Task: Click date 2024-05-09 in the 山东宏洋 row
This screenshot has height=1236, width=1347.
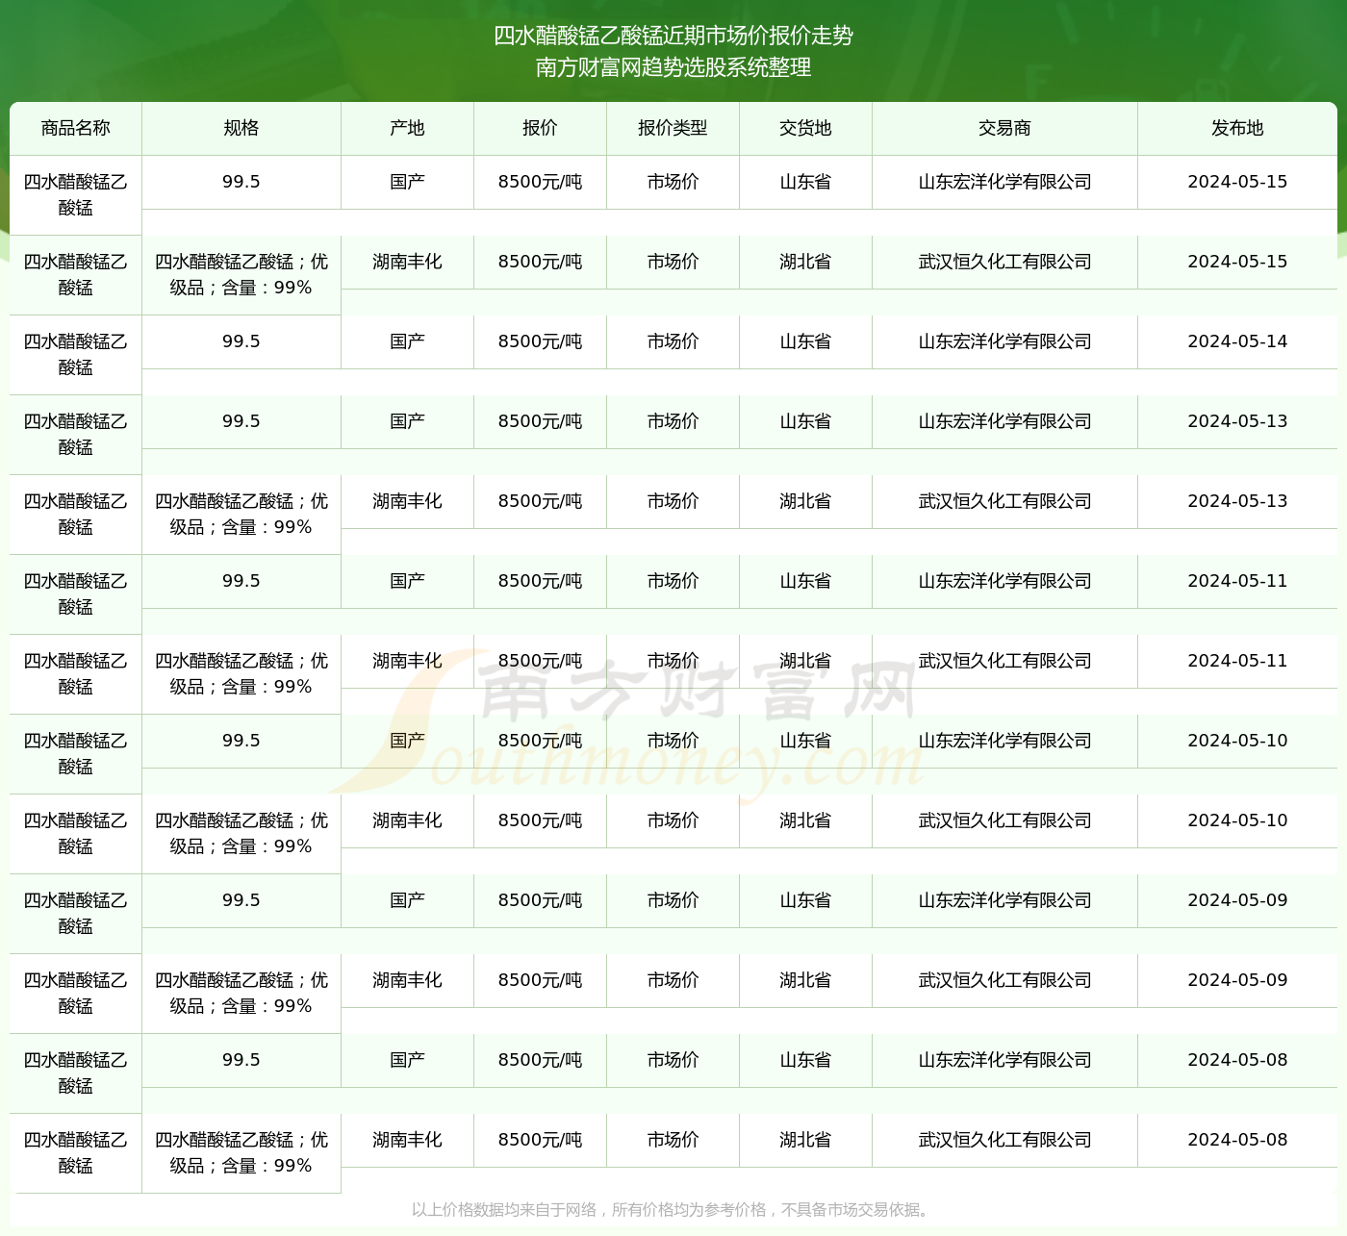Action: click(x=1237, y=900)
